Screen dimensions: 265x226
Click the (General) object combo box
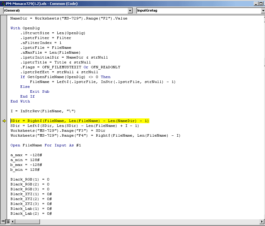tap(68, 10)
